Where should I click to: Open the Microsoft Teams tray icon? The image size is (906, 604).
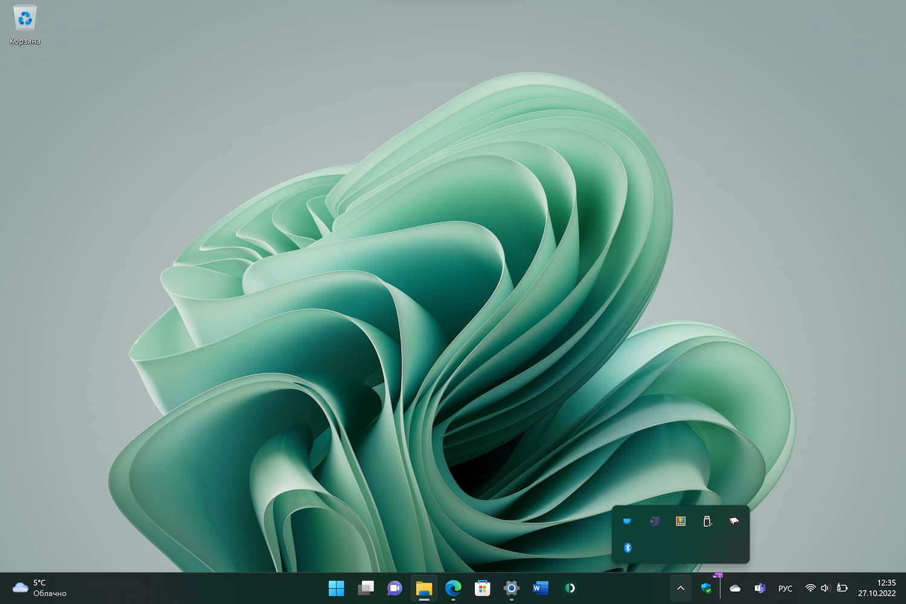760,588
